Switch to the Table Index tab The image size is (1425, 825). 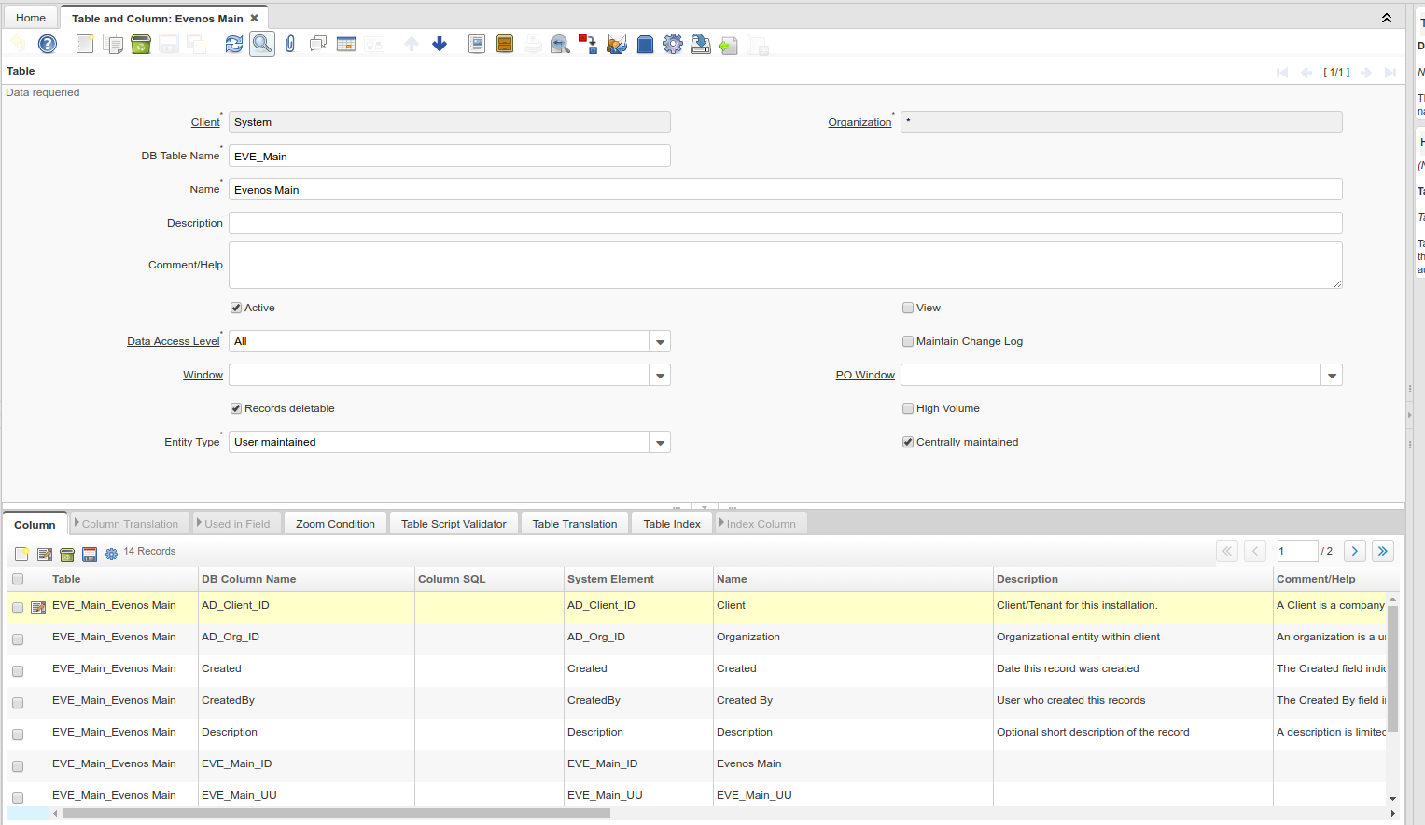(x=672, y=524)
